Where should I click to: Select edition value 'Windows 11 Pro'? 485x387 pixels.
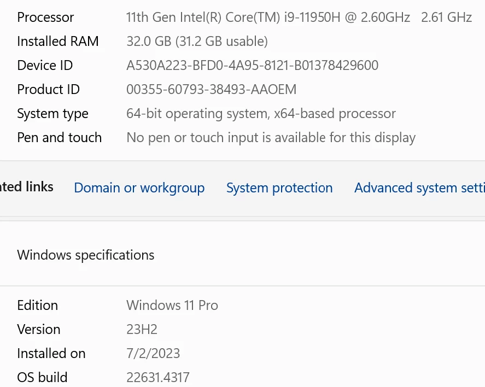point(172,306)
